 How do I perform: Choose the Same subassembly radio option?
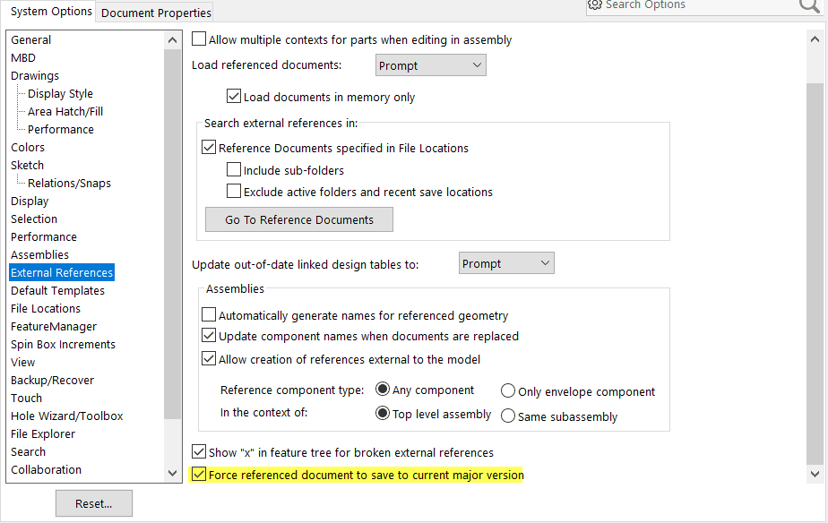507,416
